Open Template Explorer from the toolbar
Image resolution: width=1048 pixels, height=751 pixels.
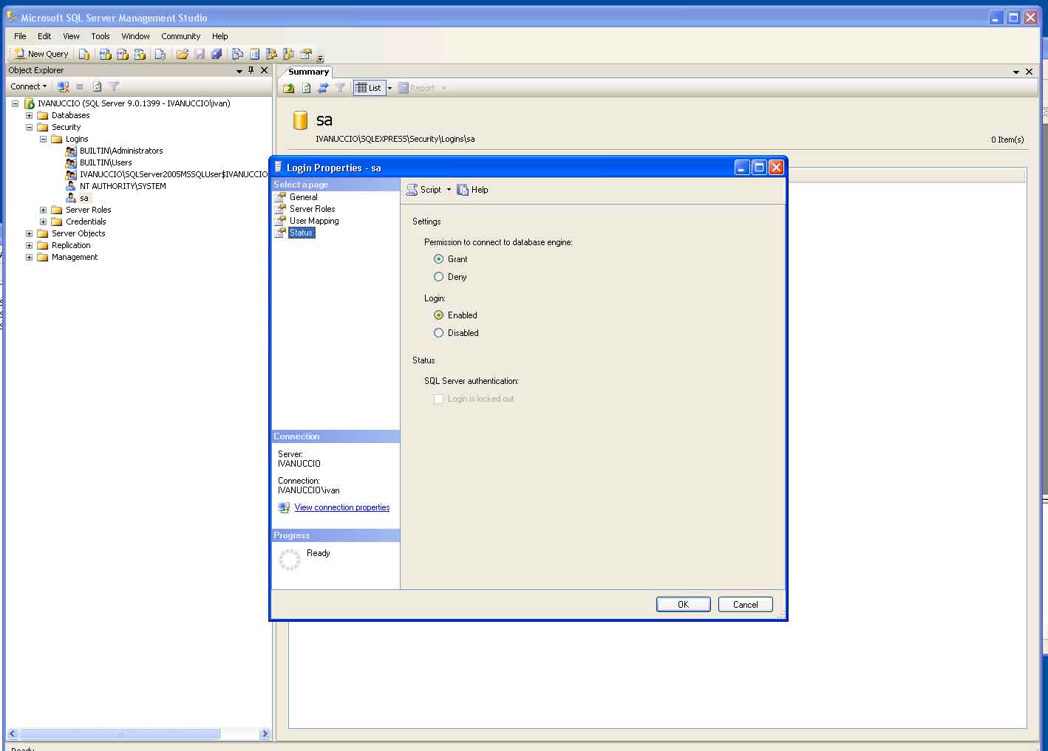pyautogui.click(x=288, y=54)
